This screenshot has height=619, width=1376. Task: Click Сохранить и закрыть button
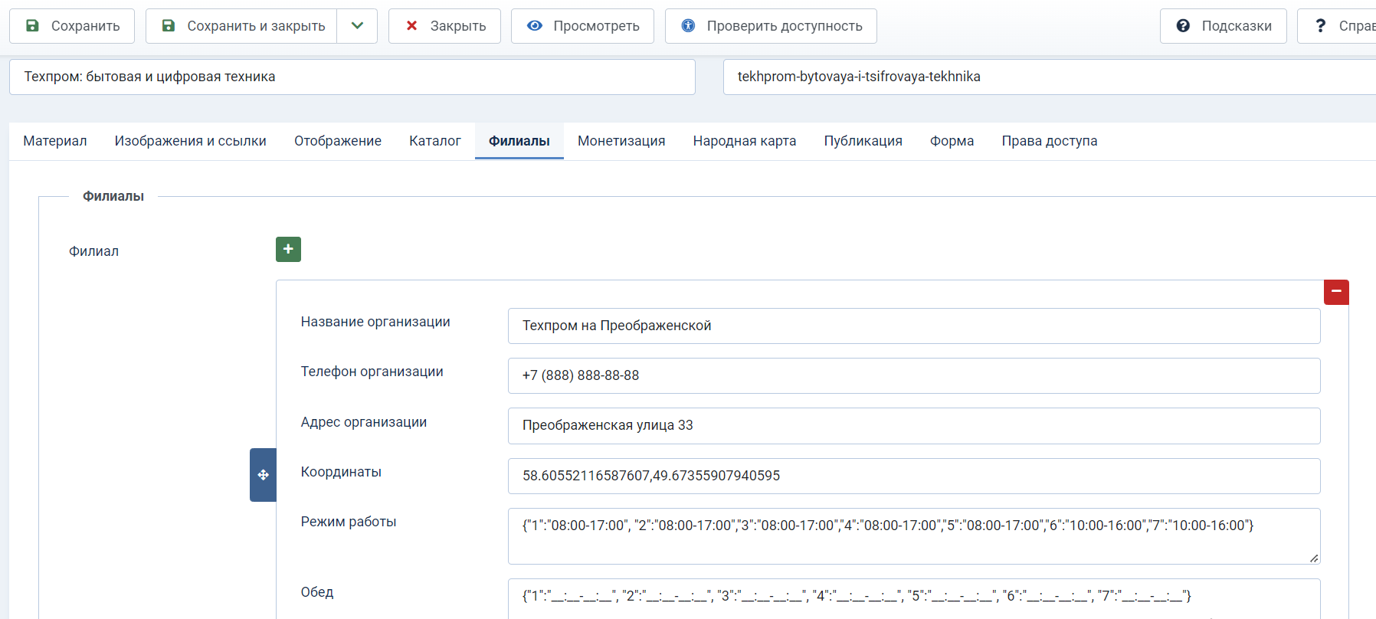pos(242,26)
